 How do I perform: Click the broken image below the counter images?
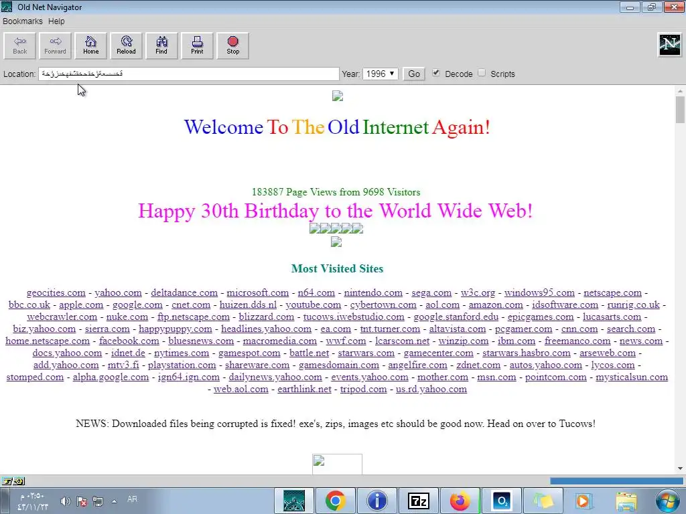point(336,242)
